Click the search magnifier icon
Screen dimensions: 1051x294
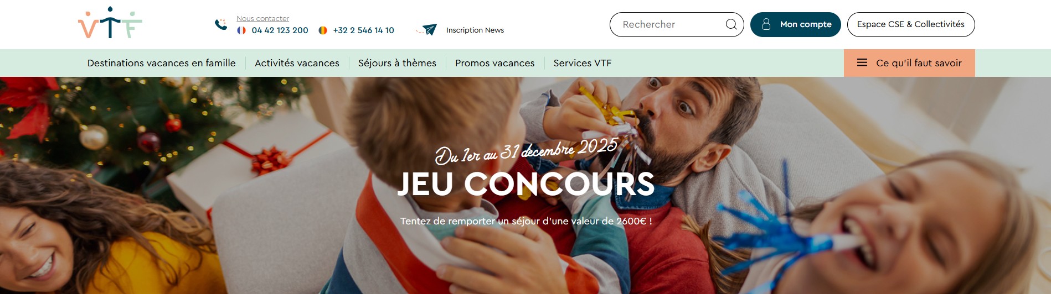point(731,24)
